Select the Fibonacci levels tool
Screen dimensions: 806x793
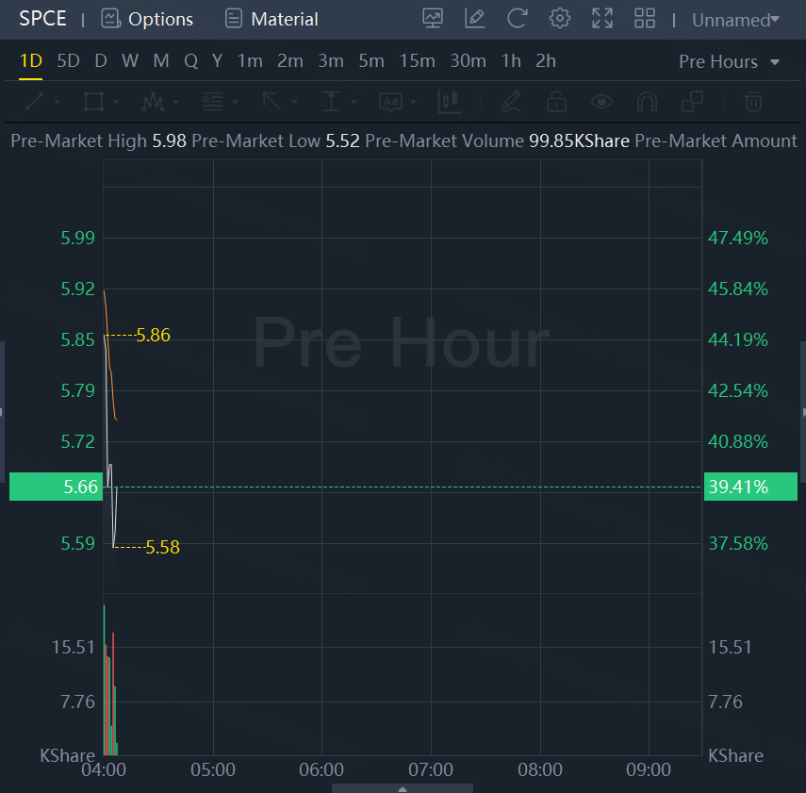(x=212, y=101)
